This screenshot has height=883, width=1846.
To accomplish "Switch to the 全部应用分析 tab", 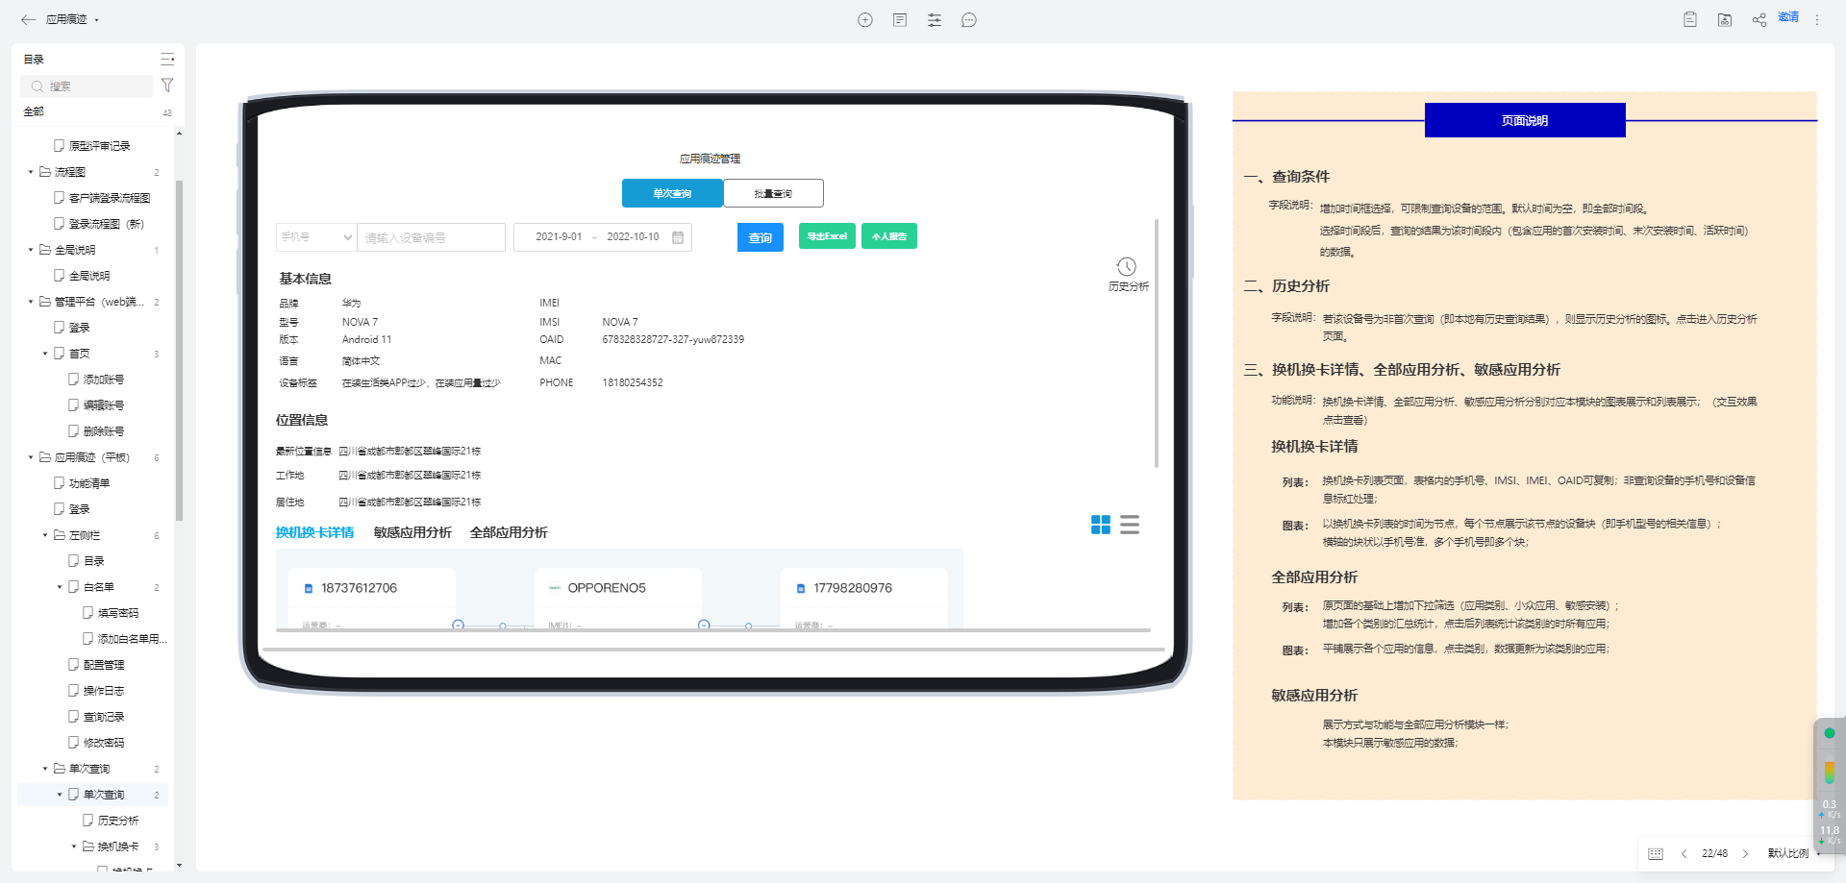I will click(x=509, y=532).
